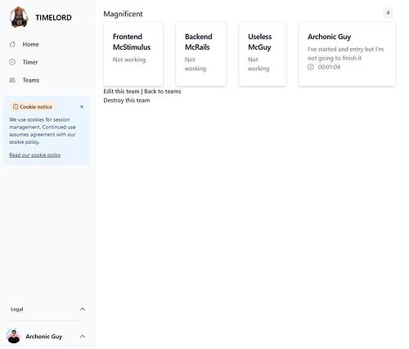Screen dimensions: 409x349
Task: Expand the Archonic Guy user menu chevron
Action: (x=83, y=337)
